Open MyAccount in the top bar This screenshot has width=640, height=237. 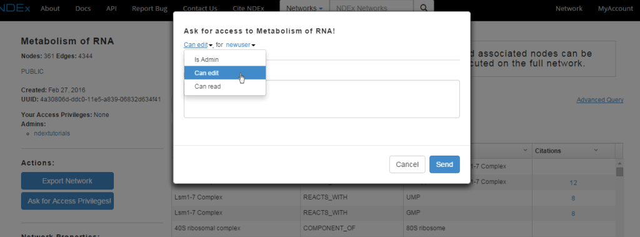(615, 8)
